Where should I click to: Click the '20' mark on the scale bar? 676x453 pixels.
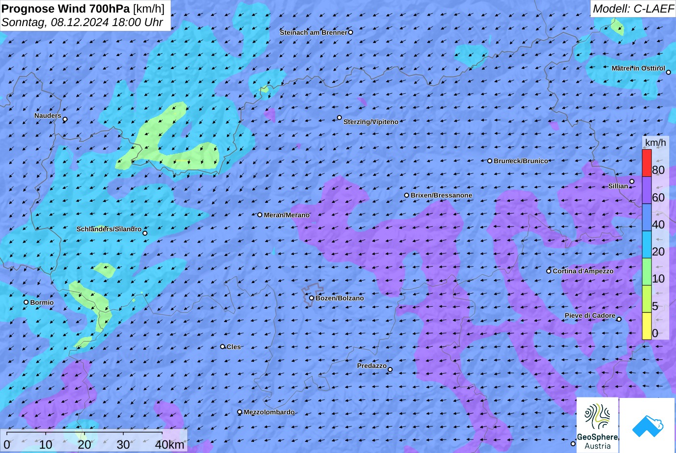tap(84, 444)
